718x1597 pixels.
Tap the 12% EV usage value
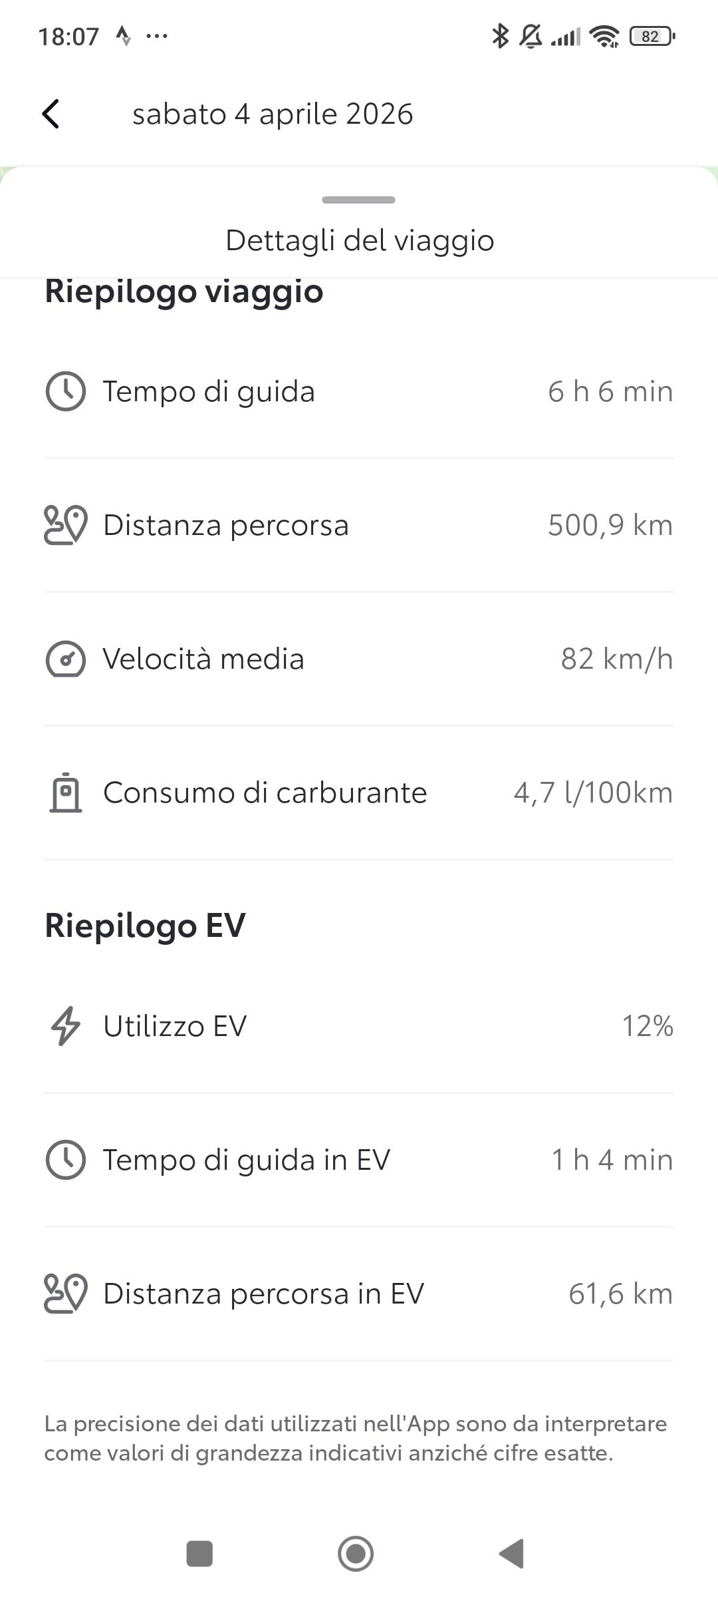point(647,1025)
